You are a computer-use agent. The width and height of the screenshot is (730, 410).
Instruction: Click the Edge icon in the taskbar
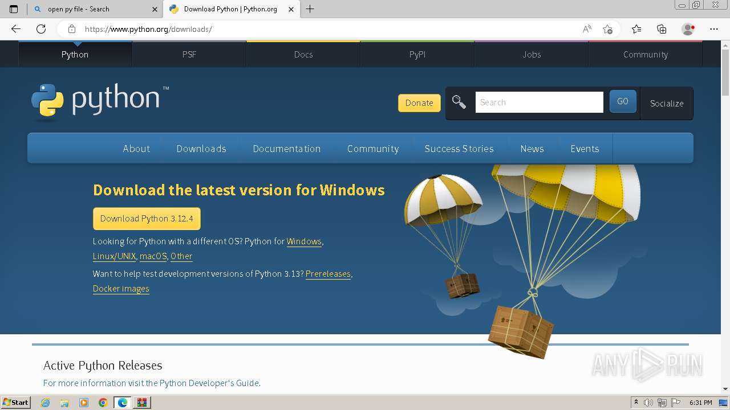tap(123, 403)
